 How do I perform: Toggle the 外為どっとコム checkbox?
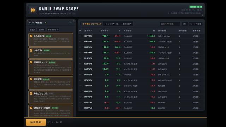pos(31,93)
